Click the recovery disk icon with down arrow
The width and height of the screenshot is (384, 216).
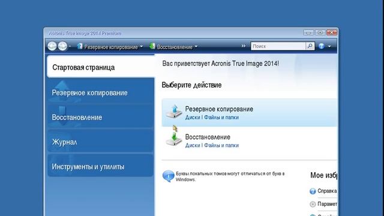point(174,140)
